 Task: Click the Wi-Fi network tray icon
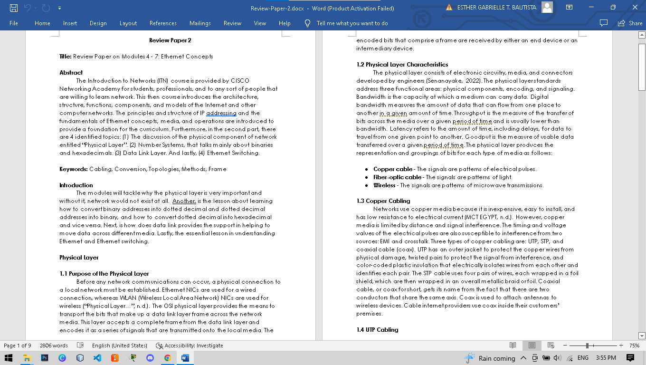click(x=570, y=358)
